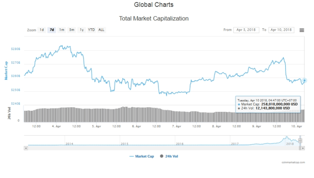The height and width of the screenshot is (178, 314).
Task: Click the 24h Vol vertical axis title
Action: 9,113
